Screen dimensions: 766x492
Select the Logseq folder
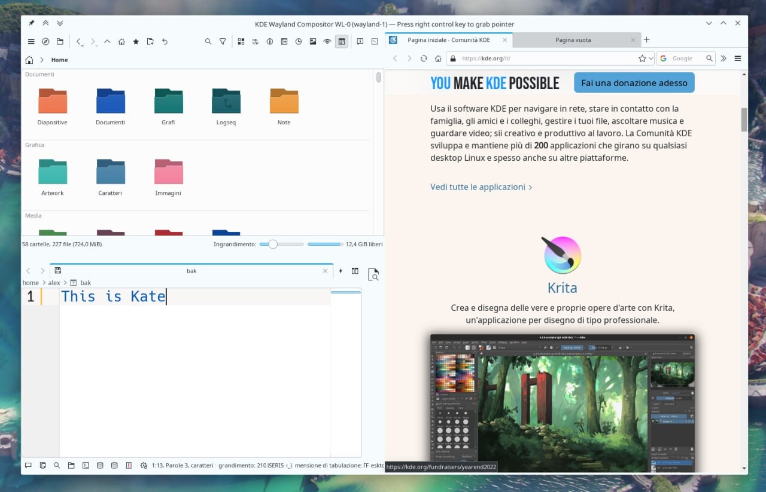(226, 107)
